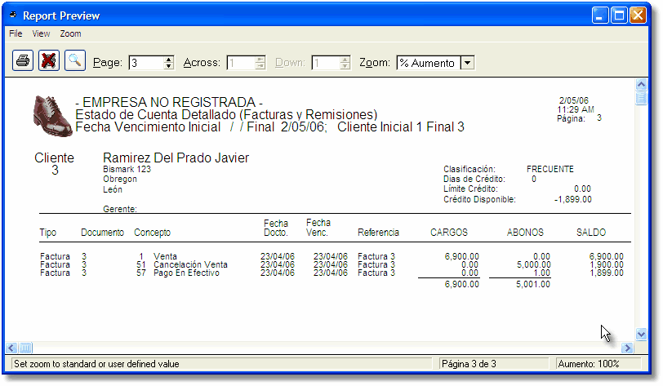
Task: Click the magnifying glass zoom icon
Action: [x=75, y=60]
